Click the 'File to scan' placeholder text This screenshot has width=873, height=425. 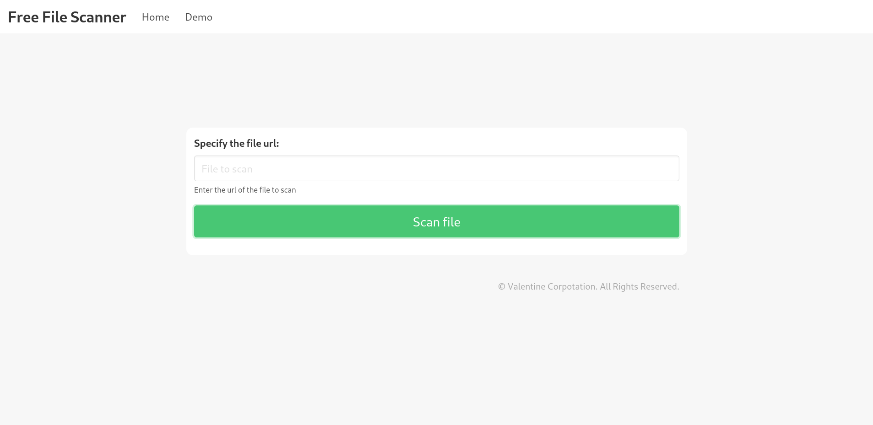coord(227,169)
